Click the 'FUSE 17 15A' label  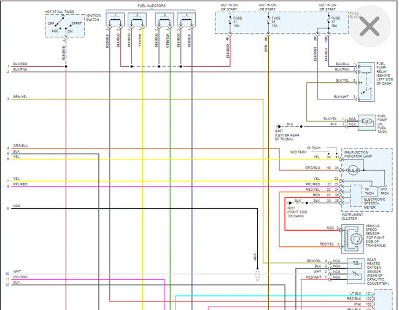coord(335,22)
